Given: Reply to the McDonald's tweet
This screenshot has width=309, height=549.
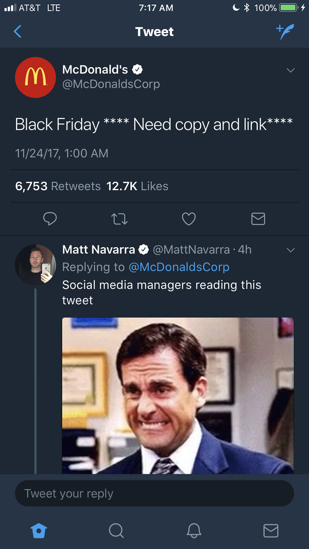Looking at the screenshot, I should click(x=50, y=219).
